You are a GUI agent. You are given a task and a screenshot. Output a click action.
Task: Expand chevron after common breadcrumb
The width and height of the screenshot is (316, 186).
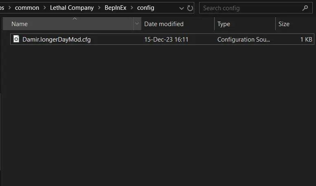(x=44, y=8)
